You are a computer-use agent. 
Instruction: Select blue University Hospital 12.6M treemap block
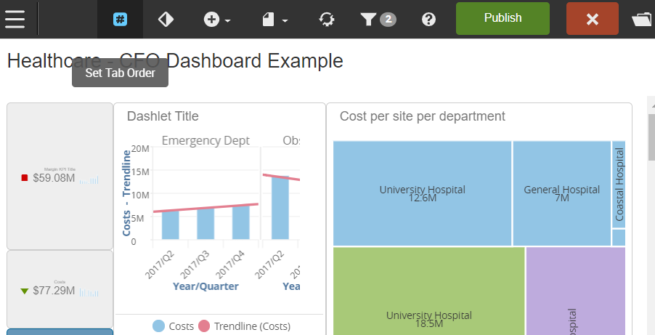coord(422,193)
